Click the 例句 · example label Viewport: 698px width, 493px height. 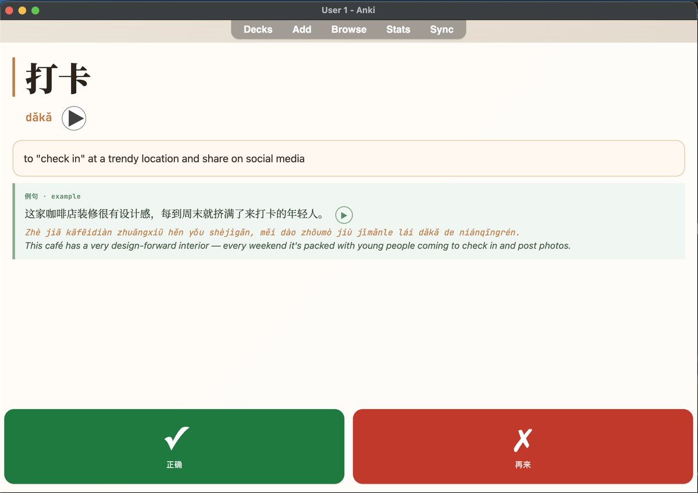coord(52,196)
